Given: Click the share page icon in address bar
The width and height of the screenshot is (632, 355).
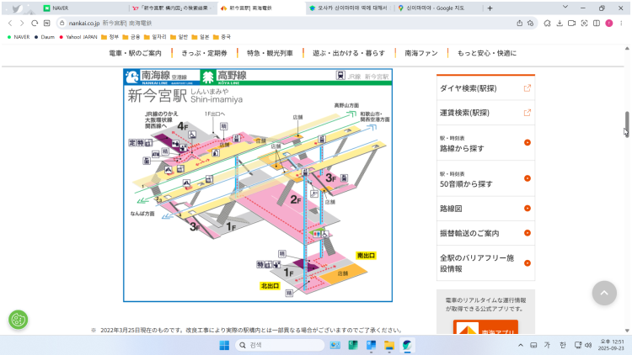Looking at the screenshot, I should click(x=520, y=23).
